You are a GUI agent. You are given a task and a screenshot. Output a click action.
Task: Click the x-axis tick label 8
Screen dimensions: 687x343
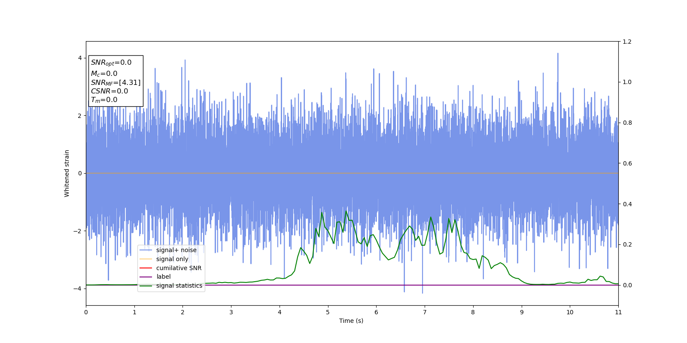[473, 312]
